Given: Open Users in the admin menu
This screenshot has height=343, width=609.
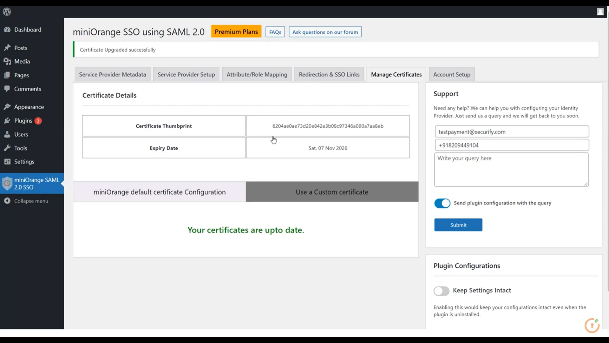Looking at the screenshot, I should tap(21, 134).
